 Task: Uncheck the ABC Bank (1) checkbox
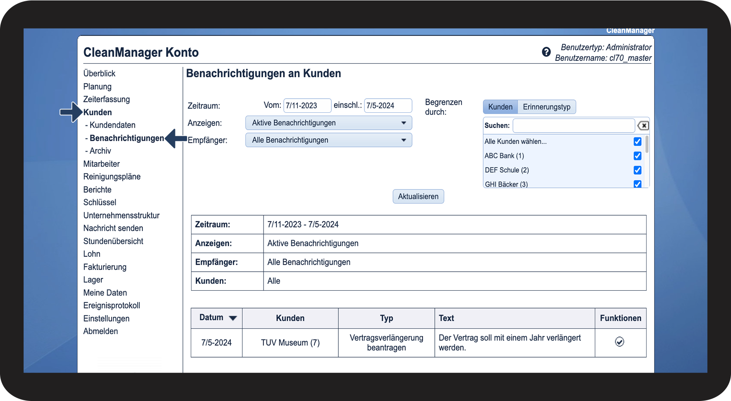coord(637,156)
